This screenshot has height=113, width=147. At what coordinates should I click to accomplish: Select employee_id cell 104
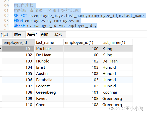18,67
